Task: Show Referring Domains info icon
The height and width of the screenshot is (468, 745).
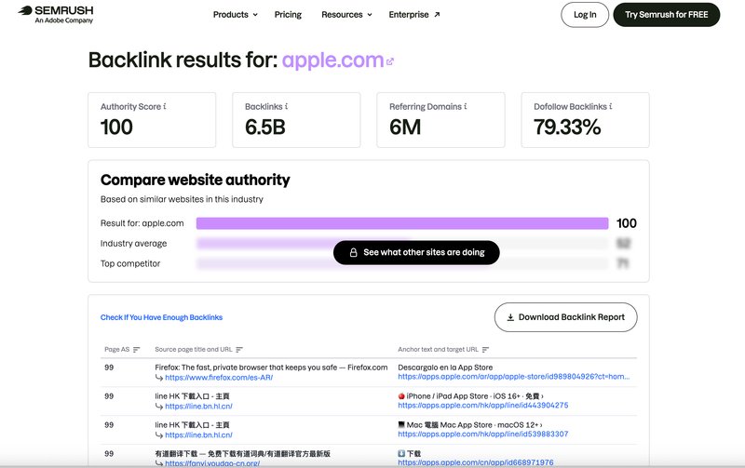Action: tap(465, 106)
